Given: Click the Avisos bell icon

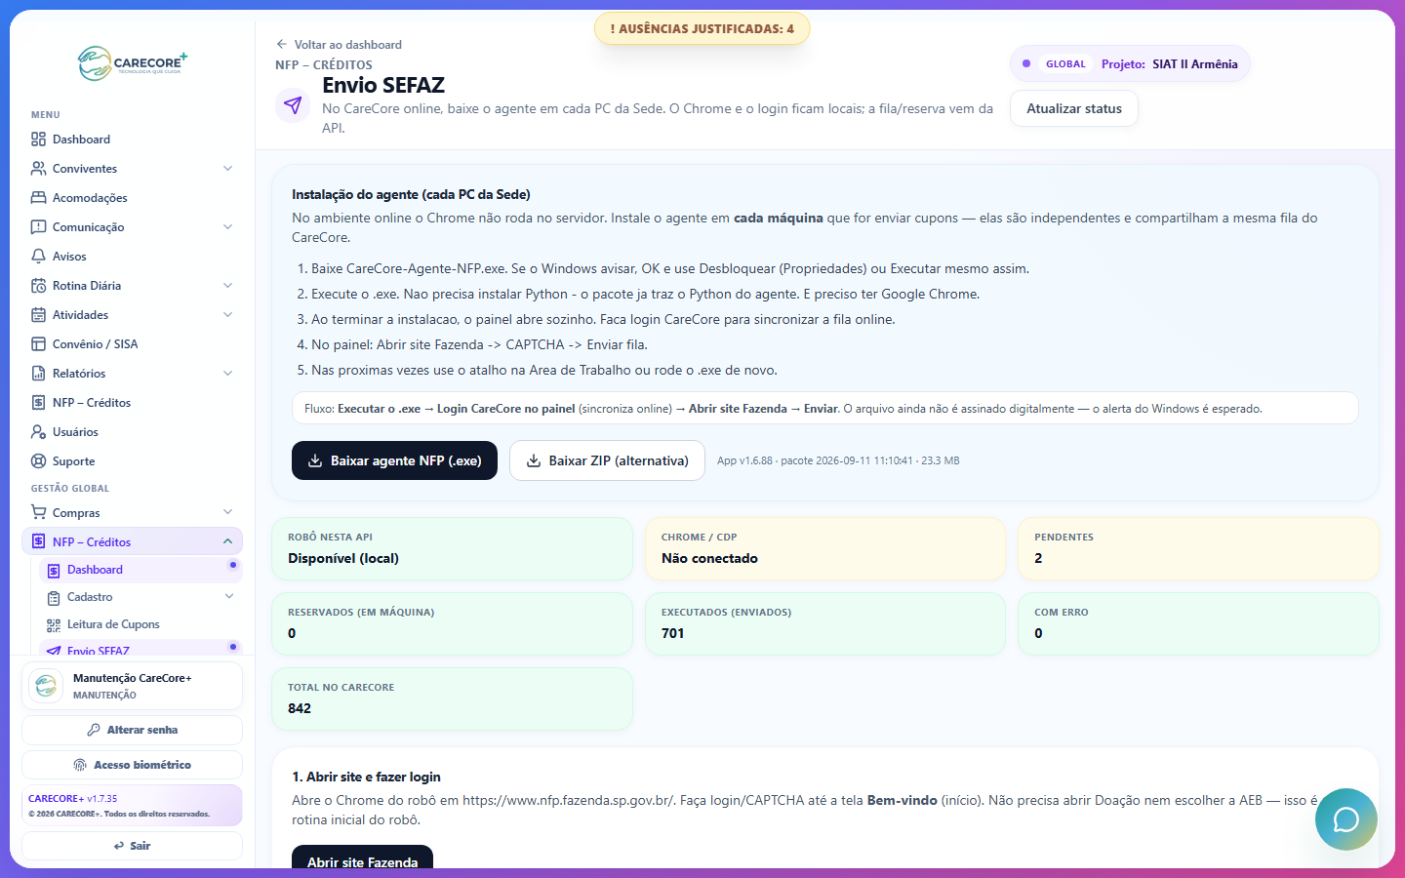Looking at the screenshot, I should [x=38, y=256].
